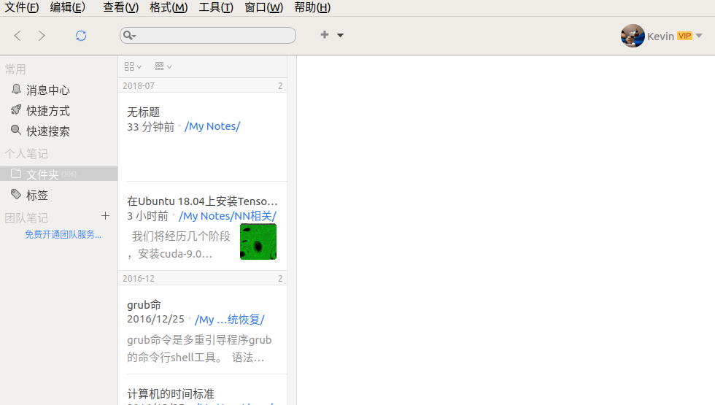Collapse the 2016-12 group header
The height and width of the screenshot is (405, 715).
click(x=203, y=278)
